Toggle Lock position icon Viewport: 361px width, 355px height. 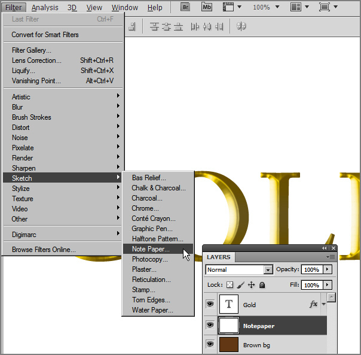(x=251, y=285)
